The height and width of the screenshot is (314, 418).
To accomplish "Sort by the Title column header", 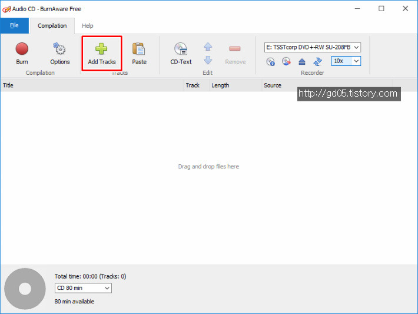I will (92, 85).
